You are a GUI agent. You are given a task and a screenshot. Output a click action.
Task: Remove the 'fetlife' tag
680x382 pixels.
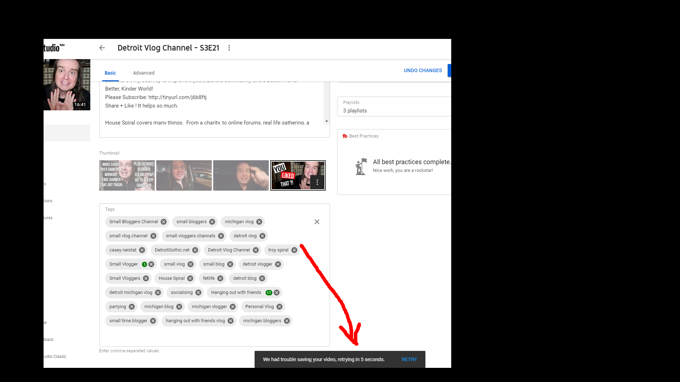coord(220,278)
